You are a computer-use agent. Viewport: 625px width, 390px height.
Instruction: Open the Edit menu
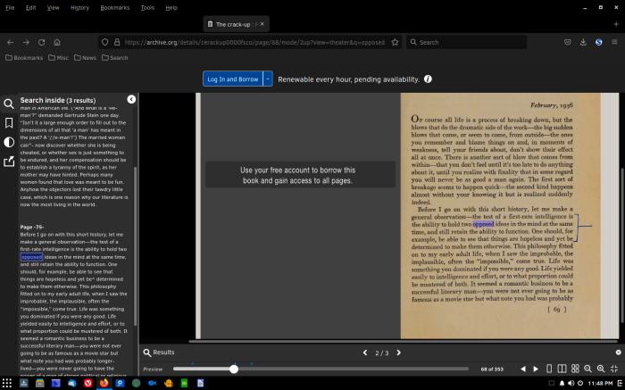tap(30, 7)
